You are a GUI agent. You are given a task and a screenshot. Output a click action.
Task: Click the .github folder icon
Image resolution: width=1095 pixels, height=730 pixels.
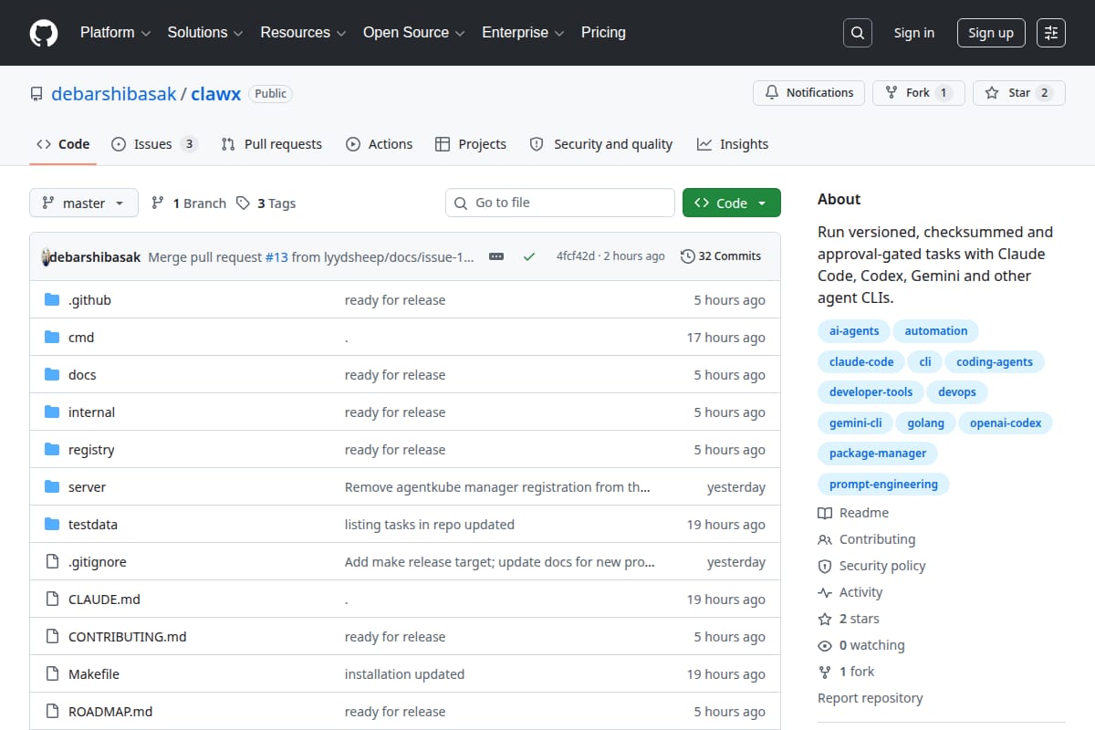coord(52,300)
